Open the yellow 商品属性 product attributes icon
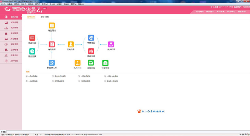Image resolution: width=250 pixels, height=136 pixels. [x=52, y=25]
